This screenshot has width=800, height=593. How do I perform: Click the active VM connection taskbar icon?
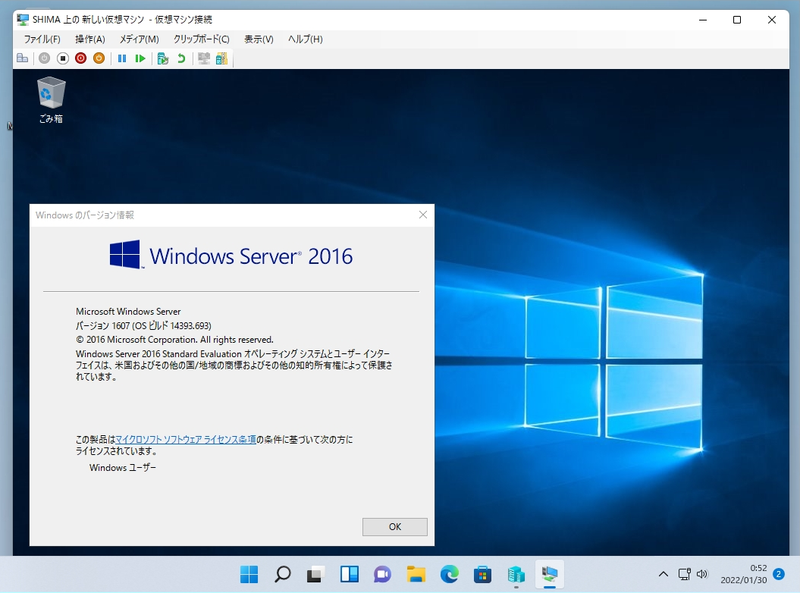pos(550,575)
